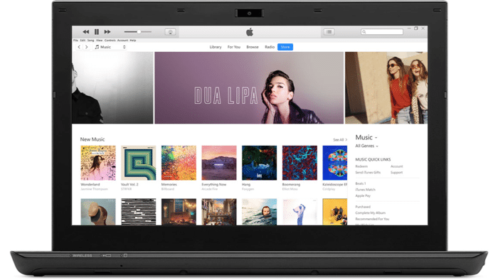
Task: Adjust the volume slider knob
Action: [139, 32]
